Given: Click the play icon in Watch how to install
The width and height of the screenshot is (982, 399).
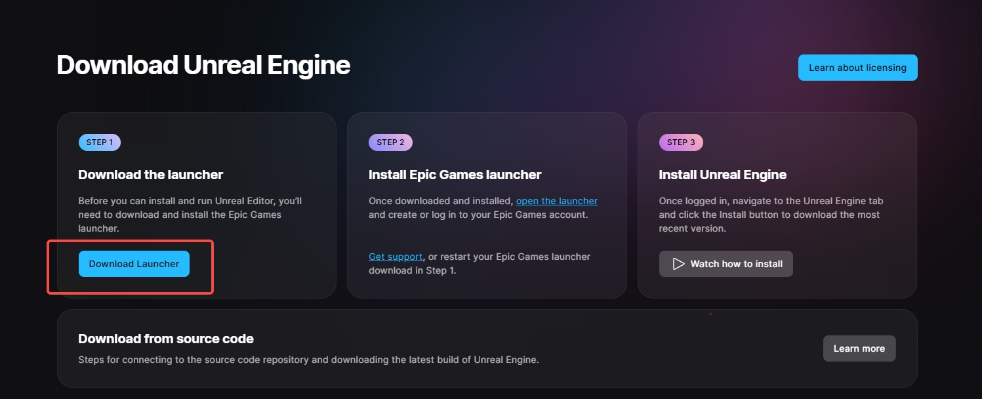Looking at the screenshot, I should 678,264.
